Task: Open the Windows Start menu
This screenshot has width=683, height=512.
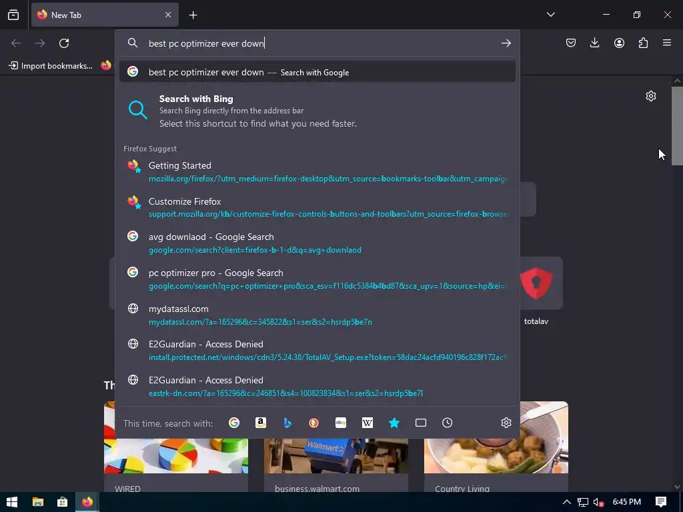Action: click(12, 502)
